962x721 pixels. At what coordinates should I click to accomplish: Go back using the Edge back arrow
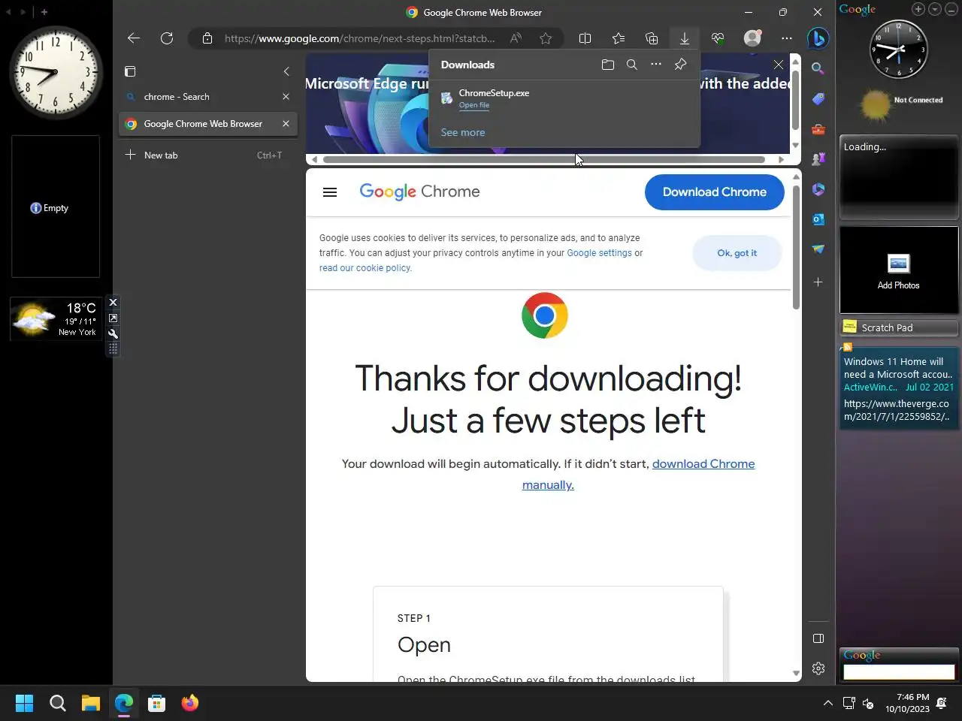coord(134,38)
